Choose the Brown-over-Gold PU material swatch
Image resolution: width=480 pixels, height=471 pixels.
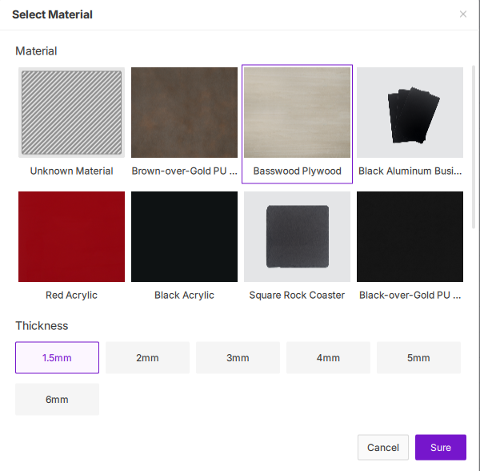coord(184,112)
